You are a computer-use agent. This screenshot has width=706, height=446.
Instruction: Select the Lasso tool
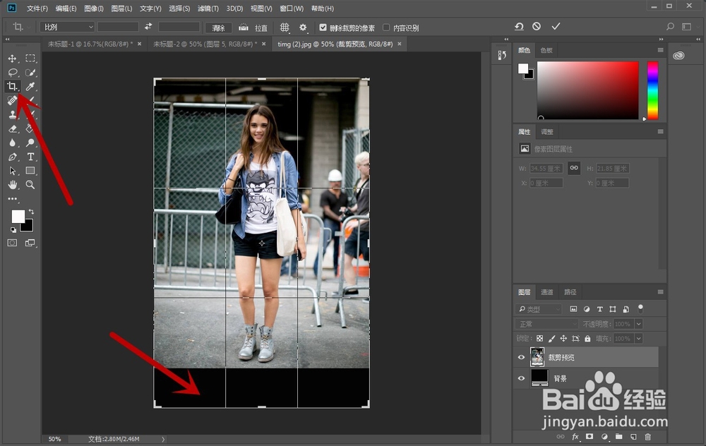tap(13, 73)
